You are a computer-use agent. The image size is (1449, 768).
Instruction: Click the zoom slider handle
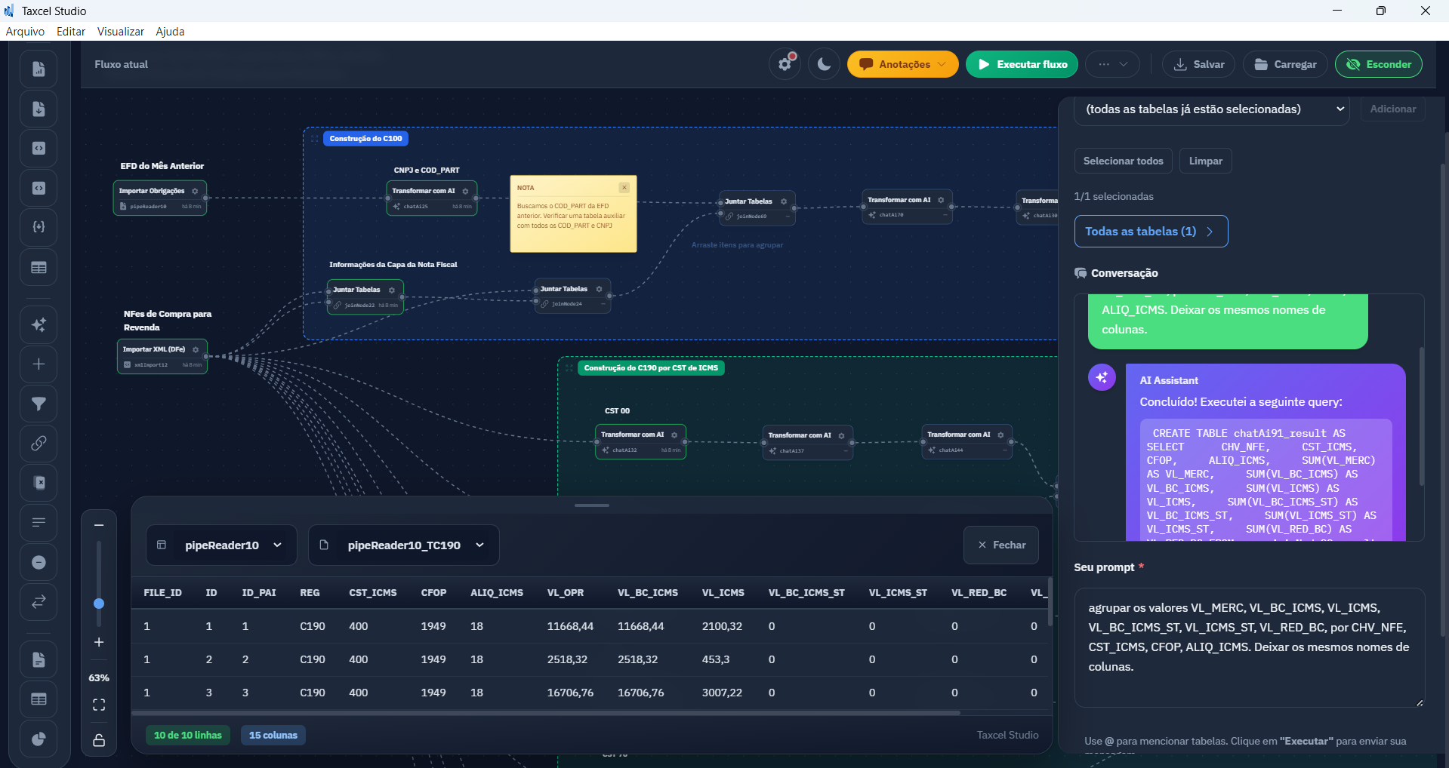pos(99,604)
